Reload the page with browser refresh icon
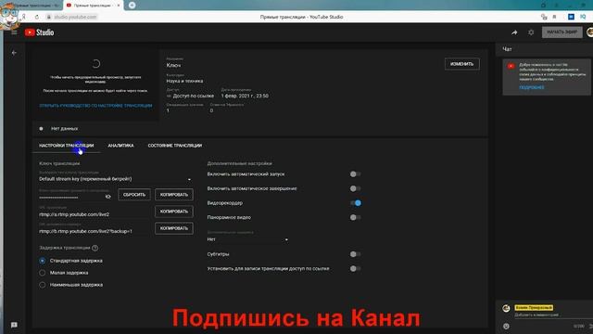593x334 pixels. click(37, 17)
